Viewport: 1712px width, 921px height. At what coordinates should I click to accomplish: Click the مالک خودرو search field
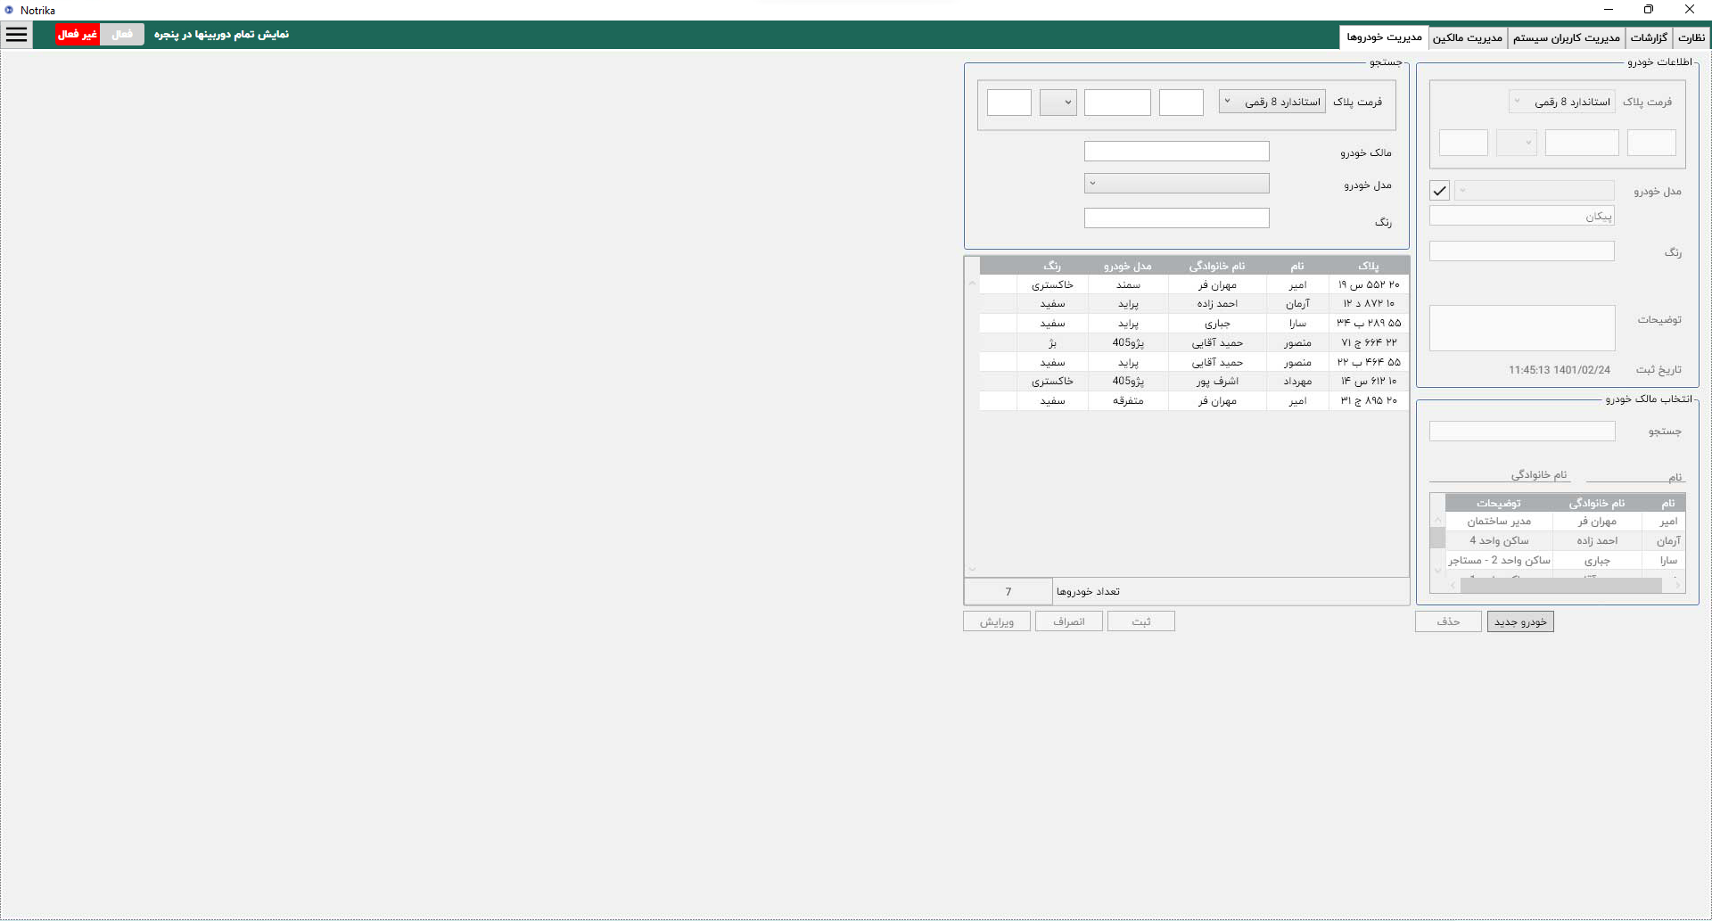1176,152
